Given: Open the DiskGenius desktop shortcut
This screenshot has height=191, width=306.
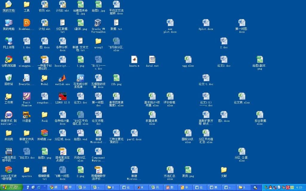Looking at the screenshot, I should [x=27, y=23].
